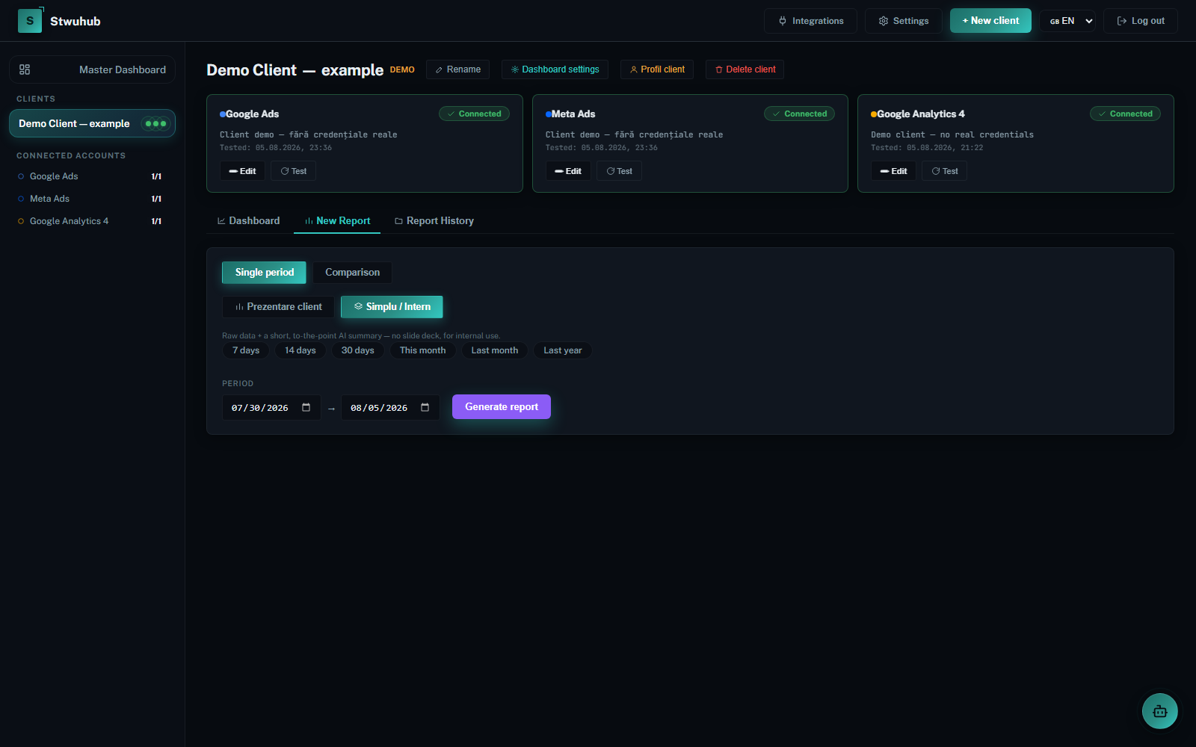Viewport: 1196px width, 747px height.
Task: Click the end date field 08/05/2026
Action: click(390, 407)
